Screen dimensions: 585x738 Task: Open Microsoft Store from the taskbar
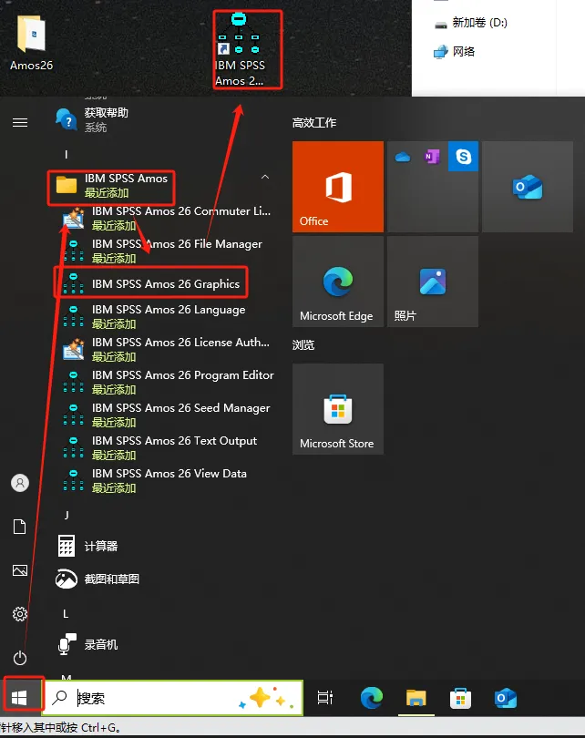[x=461, y=698]
